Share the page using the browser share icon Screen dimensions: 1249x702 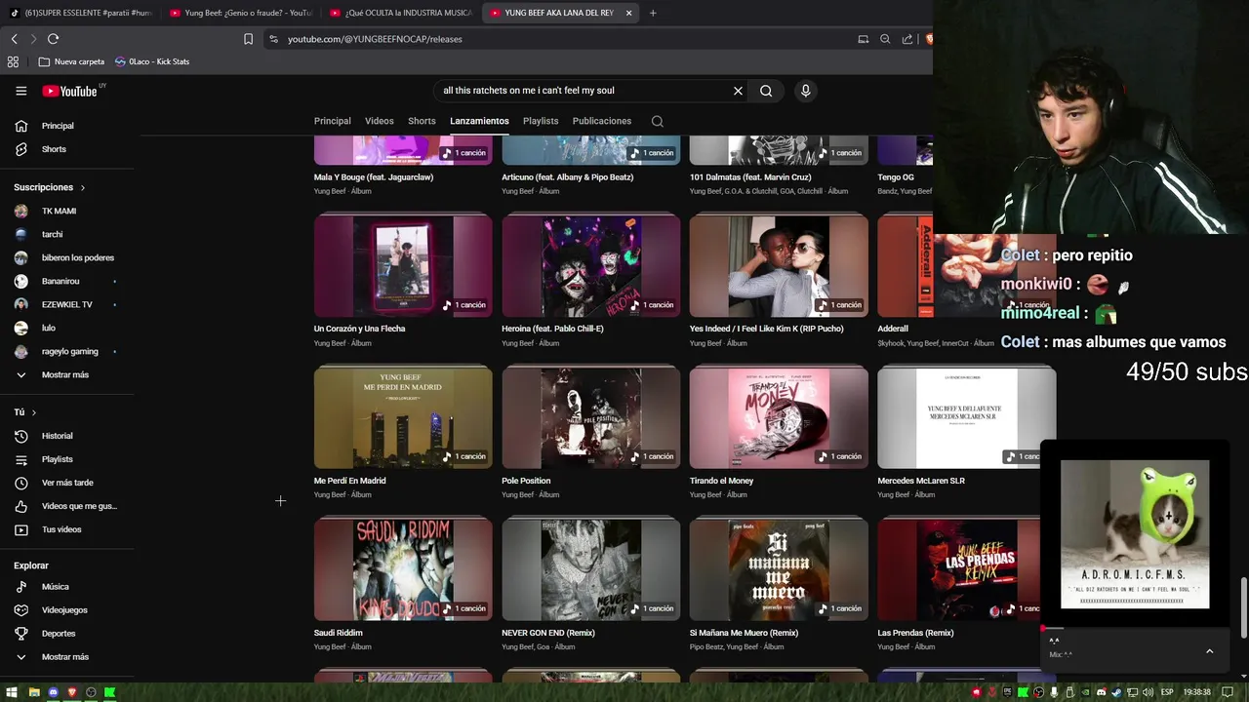pyautogui.click(x=907, y=39)
